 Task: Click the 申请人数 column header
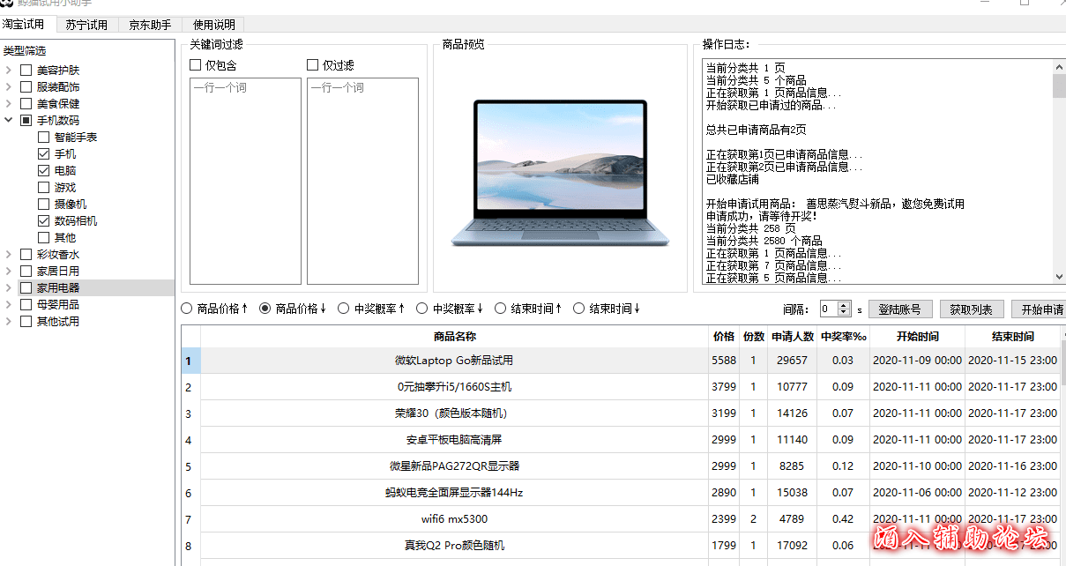click(792, 337)
